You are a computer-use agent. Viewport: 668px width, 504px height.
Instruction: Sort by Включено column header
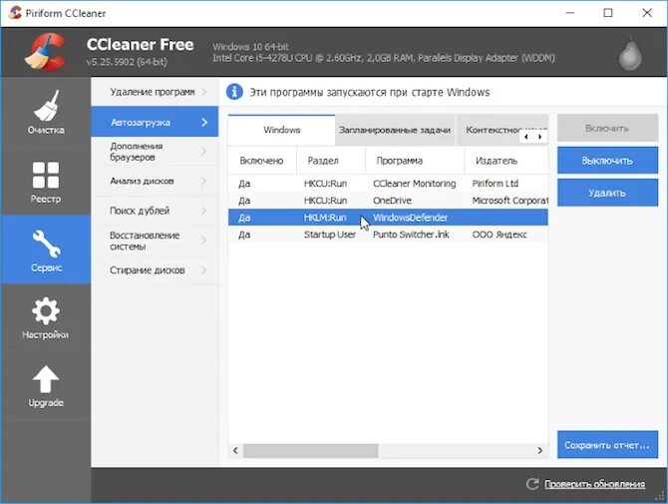coord(262,161)
